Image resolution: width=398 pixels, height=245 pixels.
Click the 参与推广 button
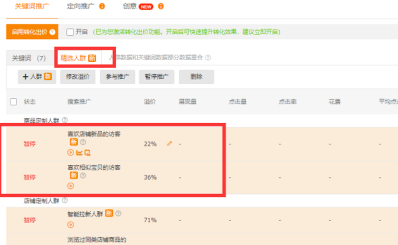tap(117, 77)
